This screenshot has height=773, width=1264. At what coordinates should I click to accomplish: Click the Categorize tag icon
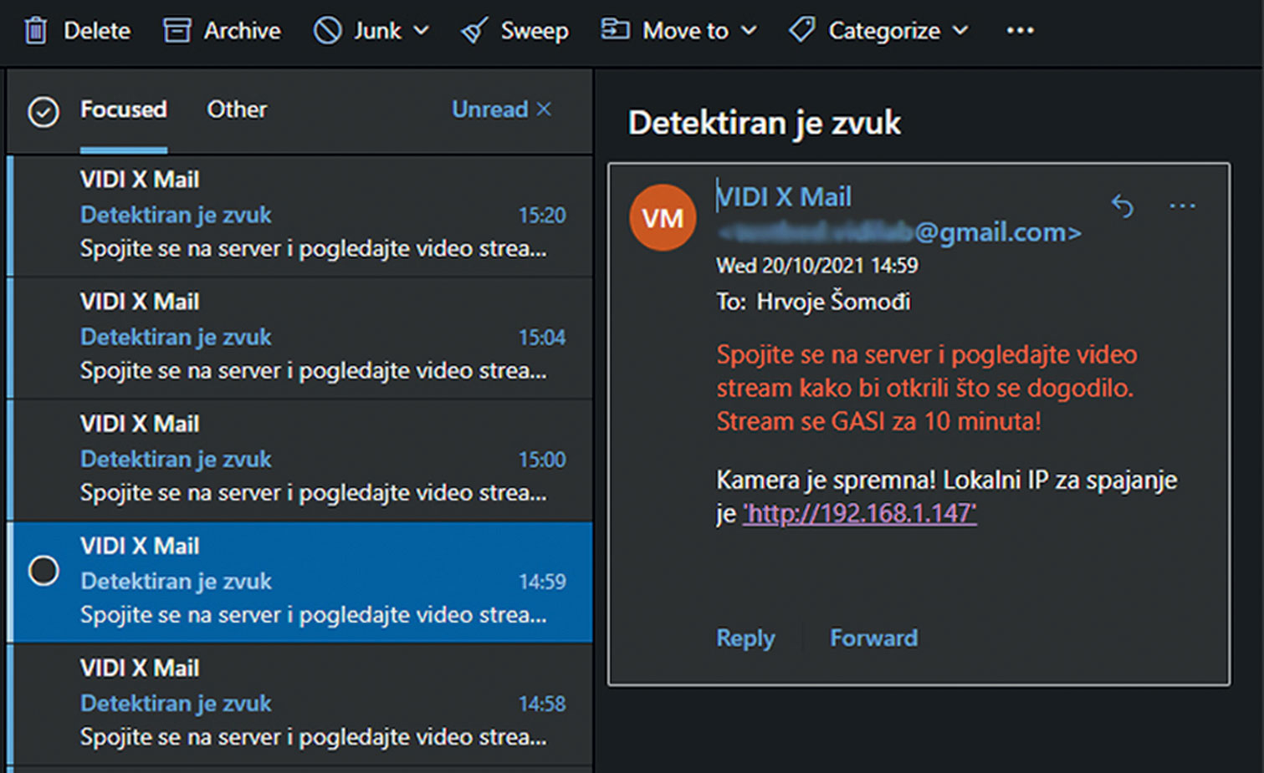(801, 31)
